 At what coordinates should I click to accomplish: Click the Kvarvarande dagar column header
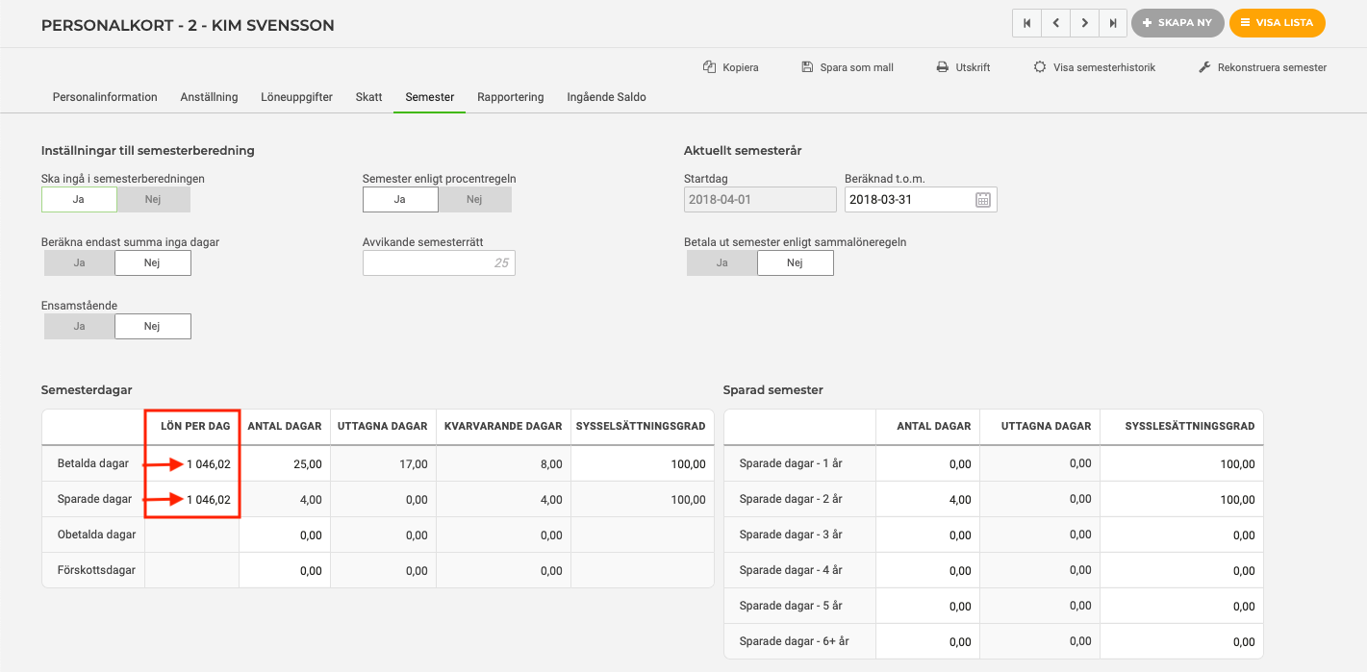503,427
